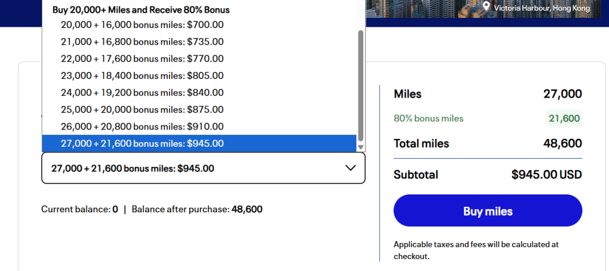Click the Victoria Harbour, Hong Kong caption

coord(542,8)
